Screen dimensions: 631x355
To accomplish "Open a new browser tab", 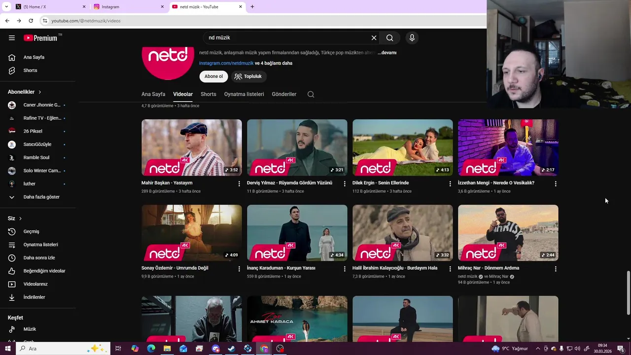I will 252,7.
